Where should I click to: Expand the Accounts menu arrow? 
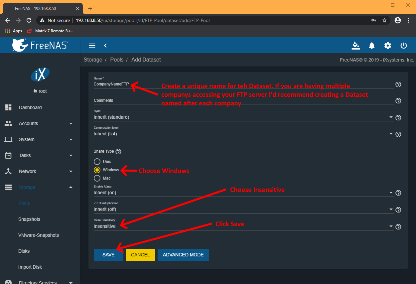point(71,124)
